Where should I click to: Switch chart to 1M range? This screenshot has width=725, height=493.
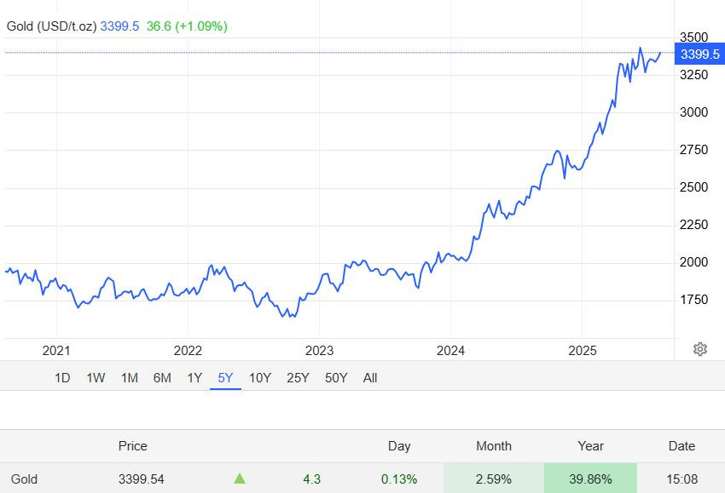click(130, 378)
